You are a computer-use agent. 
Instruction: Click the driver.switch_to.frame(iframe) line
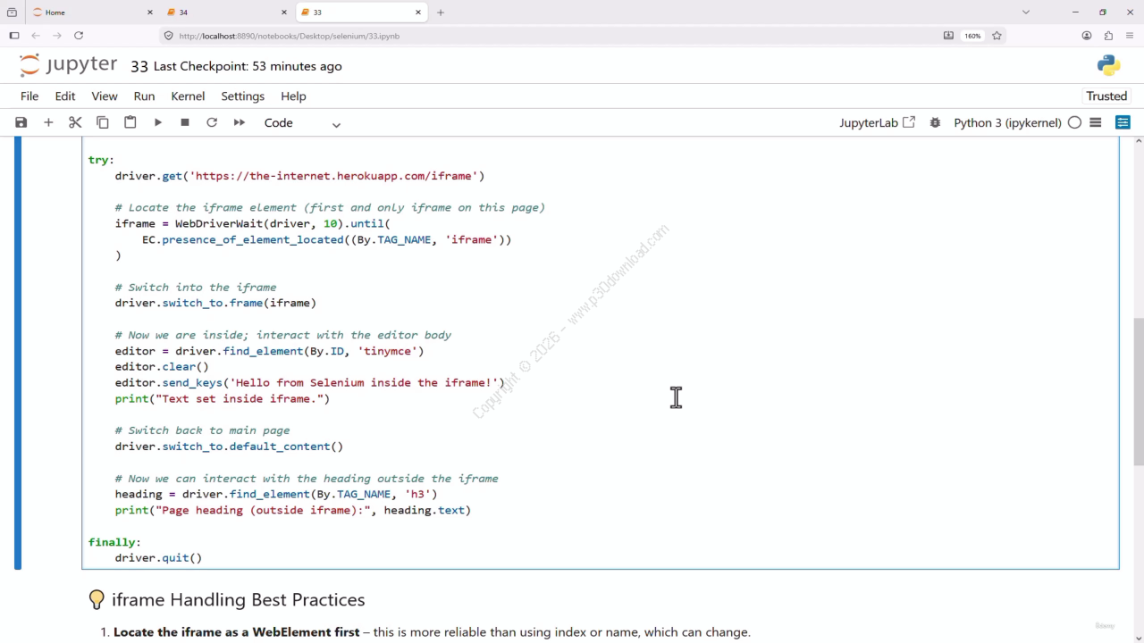[x=215, y=303]
